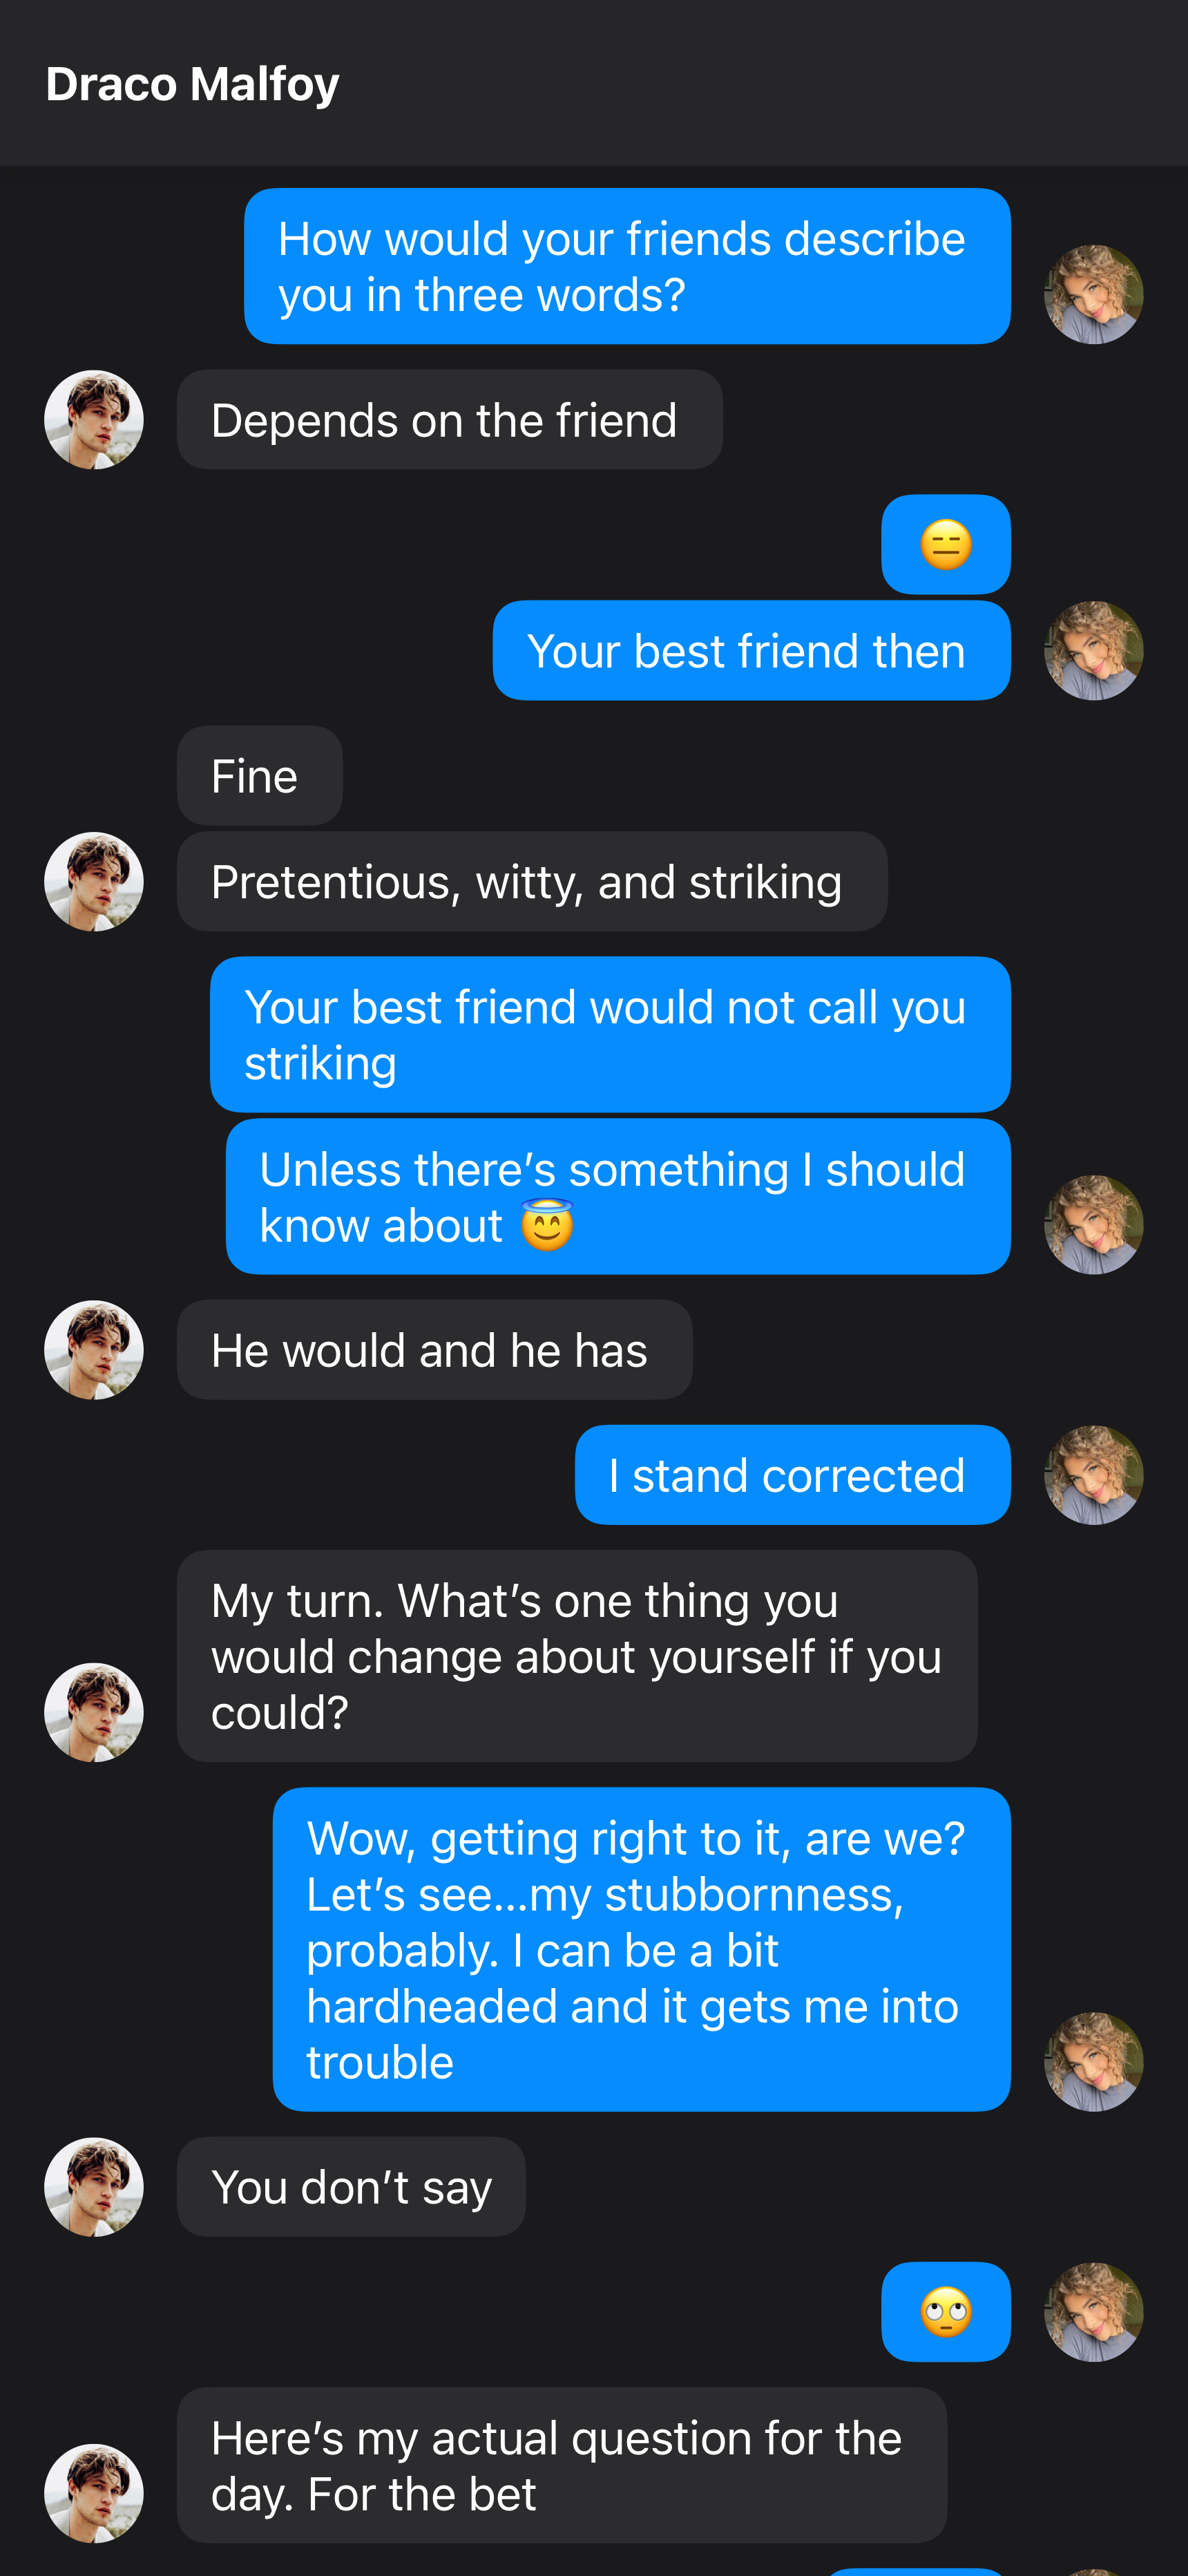This screenshot has height=2576, width=1188.
Task: Open Draco's avatar beside "He would and he has"
Action: tap(94, 1350)
